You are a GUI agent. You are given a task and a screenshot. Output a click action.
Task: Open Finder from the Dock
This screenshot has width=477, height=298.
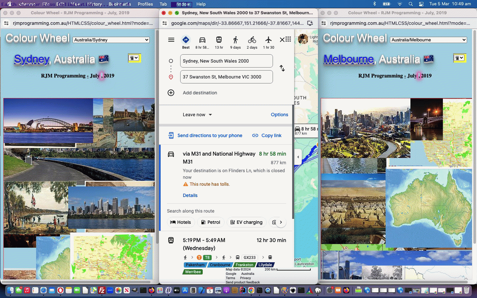tap(10, 290)
